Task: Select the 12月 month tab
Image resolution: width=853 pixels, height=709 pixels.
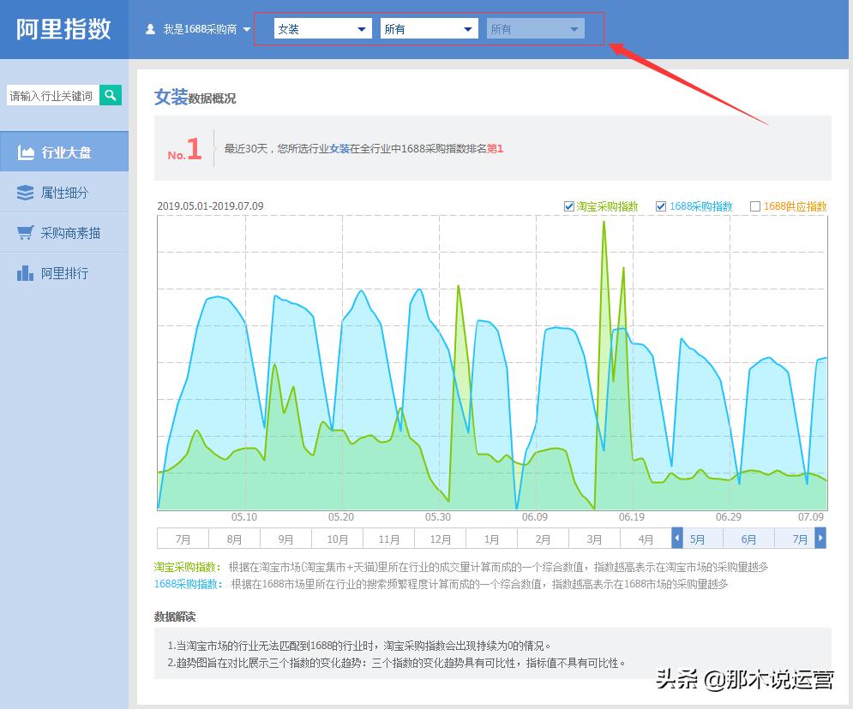Action: tap(440, 539)
